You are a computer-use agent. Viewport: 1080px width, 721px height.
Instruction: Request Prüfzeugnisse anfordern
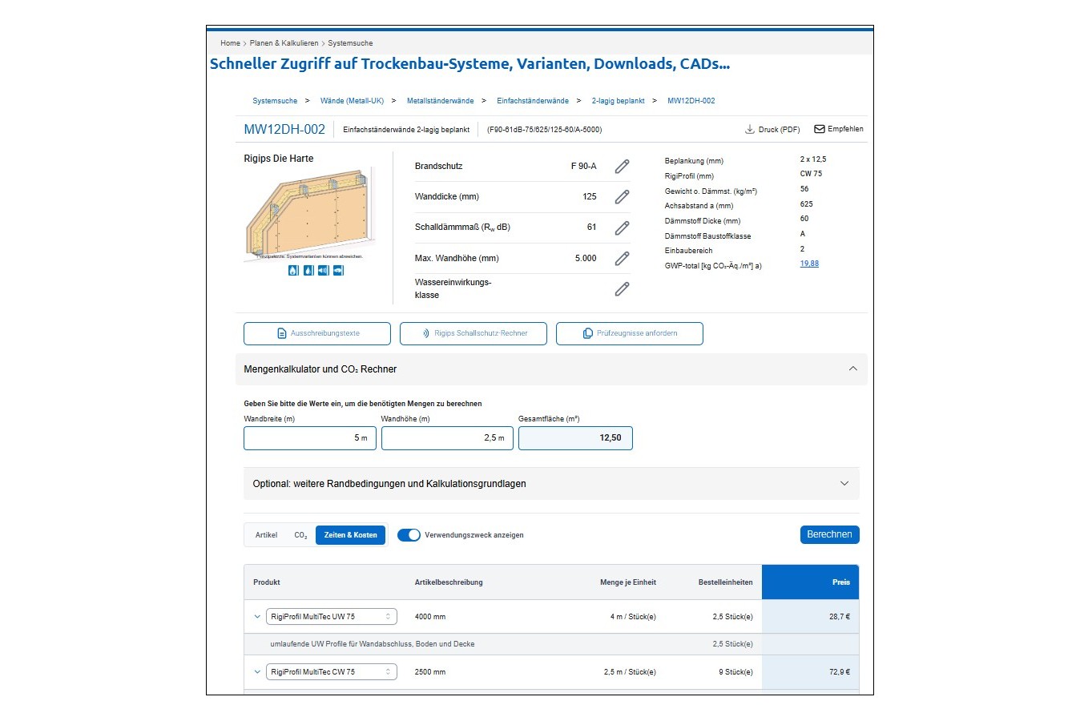630,333
